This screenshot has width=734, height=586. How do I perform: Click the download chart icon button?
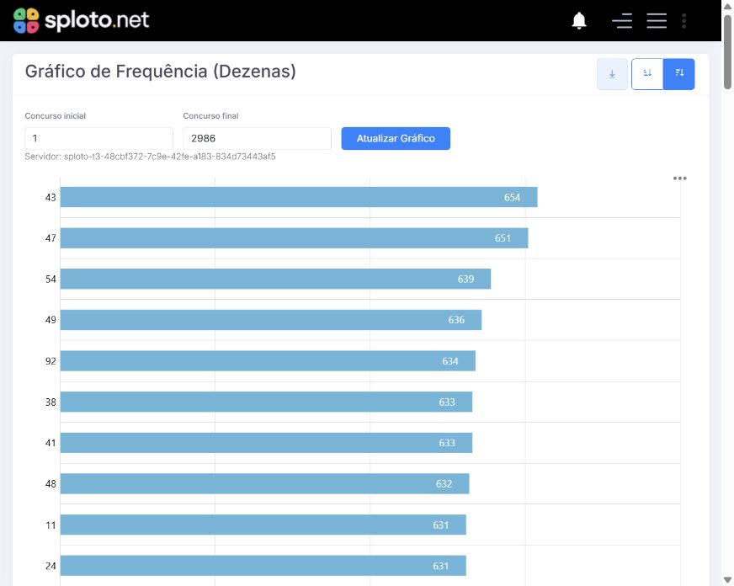[x=612, y=74]
